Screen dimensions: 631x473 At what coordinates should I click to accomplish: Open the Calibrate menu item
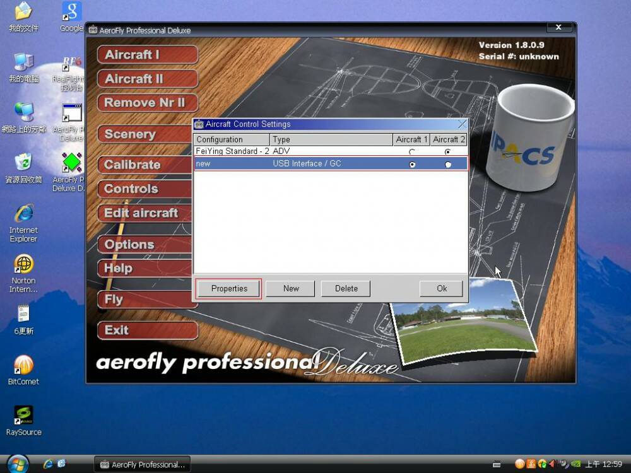point(145,165)
